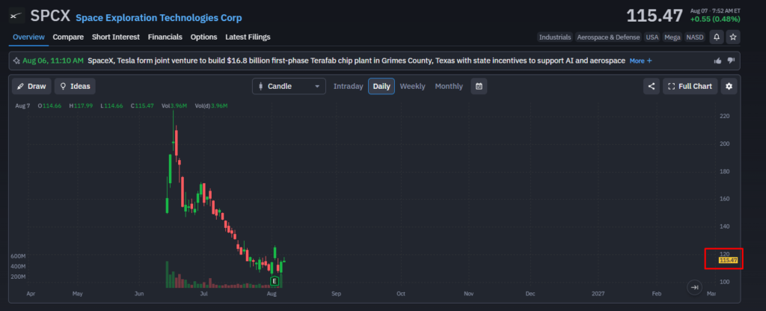The image size is (766, 311).
Task: Open the Short Interest tab
Action: pos(116,37)
